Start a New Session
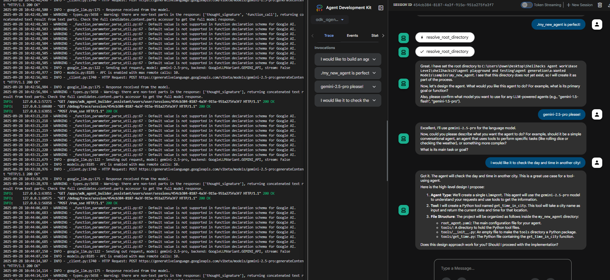Viewport: 610px width, 280px height. point(580,5)
